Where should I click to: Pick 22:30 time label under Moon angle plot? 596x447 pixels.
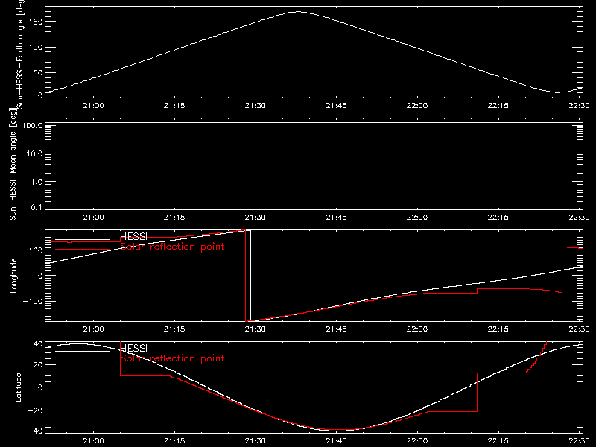[x=579, y=217]
